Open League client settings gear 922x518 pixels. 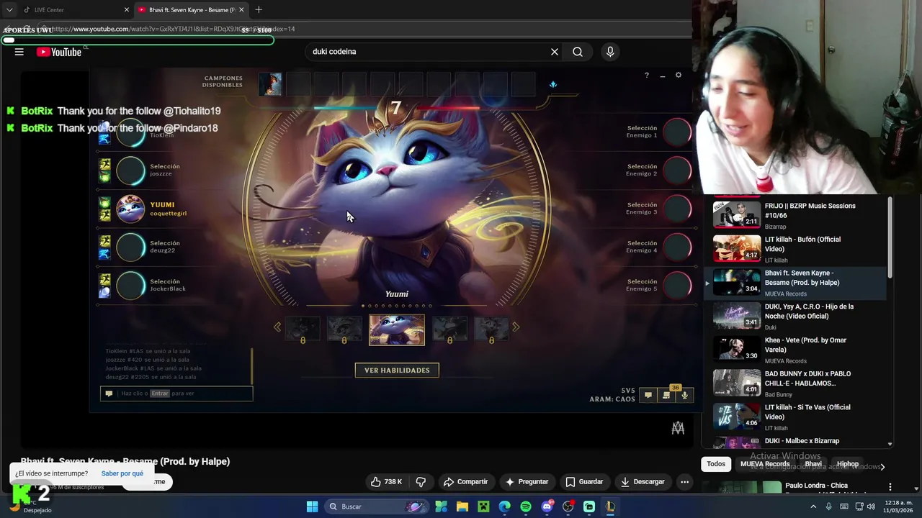pos(678,75)
